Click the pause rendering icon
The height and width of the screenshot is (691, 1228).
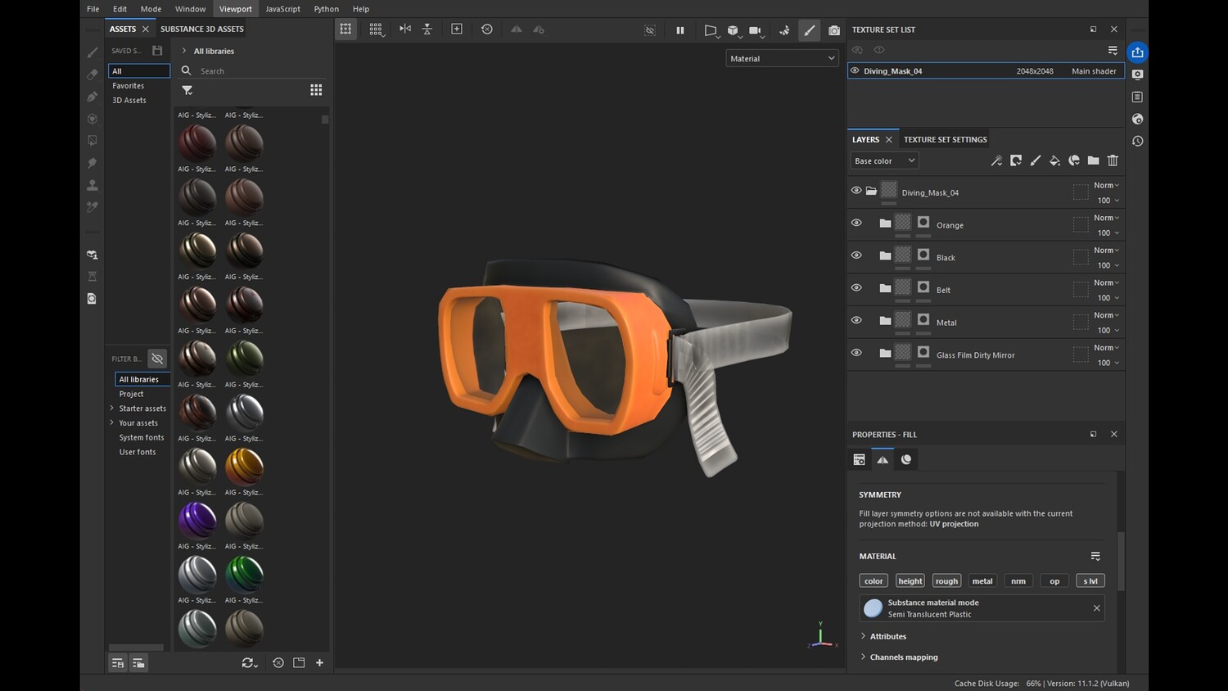679,30
